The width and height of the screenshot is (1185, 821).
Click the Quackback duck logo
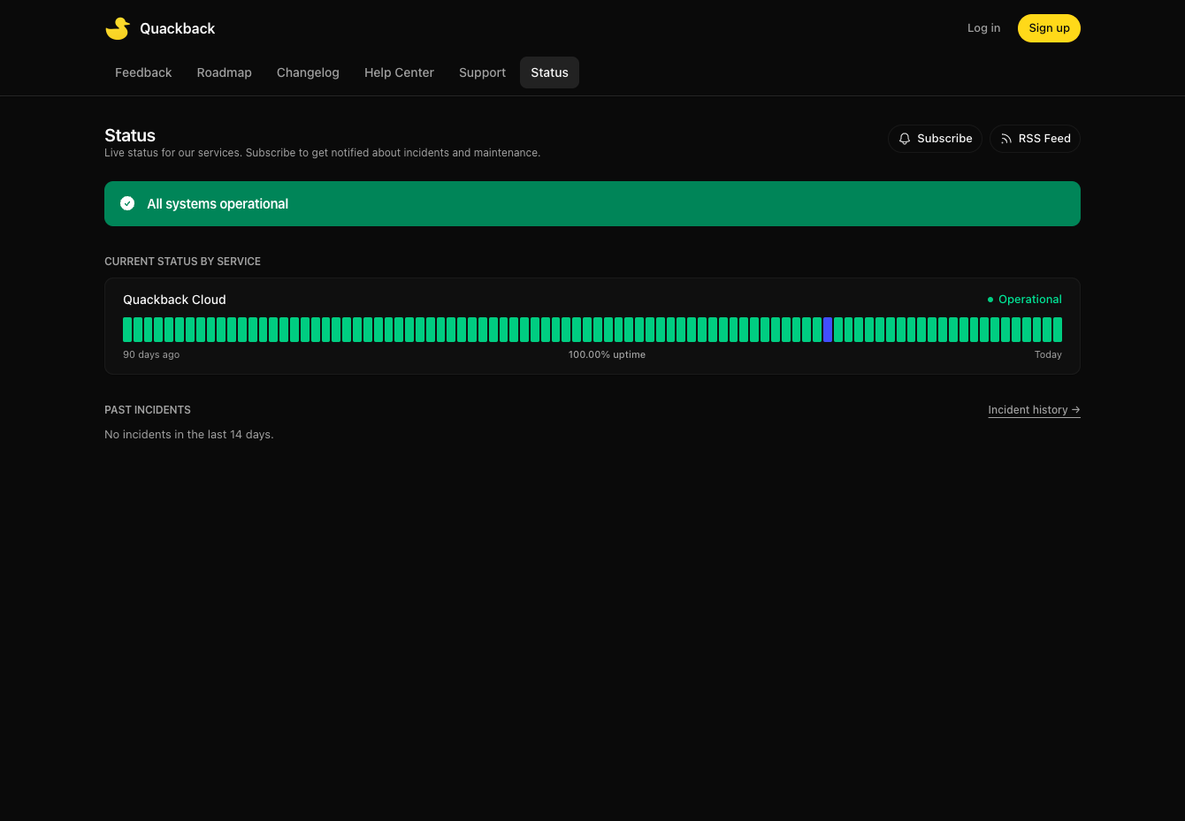(x=118, y=28)
